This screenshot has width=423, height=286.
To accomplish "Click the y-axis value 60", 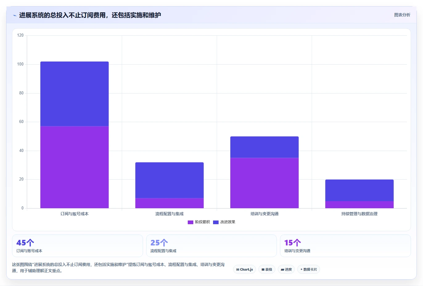I will [x=21, y=122].
